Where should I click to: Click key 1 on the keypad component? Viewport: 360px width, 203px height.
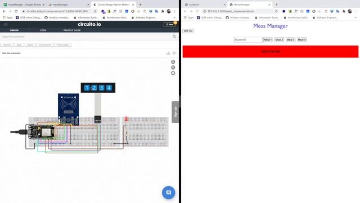point(87,88)
